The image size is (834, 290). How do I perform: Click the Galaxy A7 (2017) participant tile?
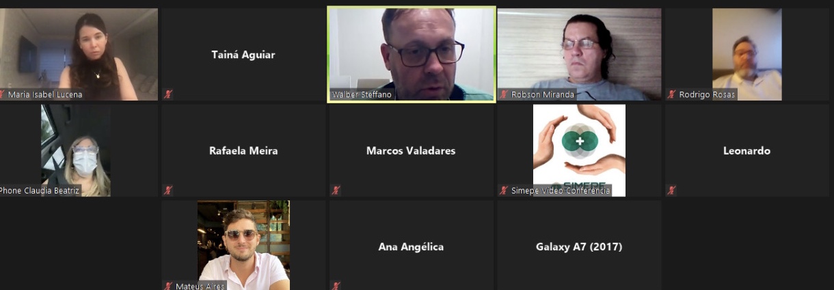click(579, 245)
